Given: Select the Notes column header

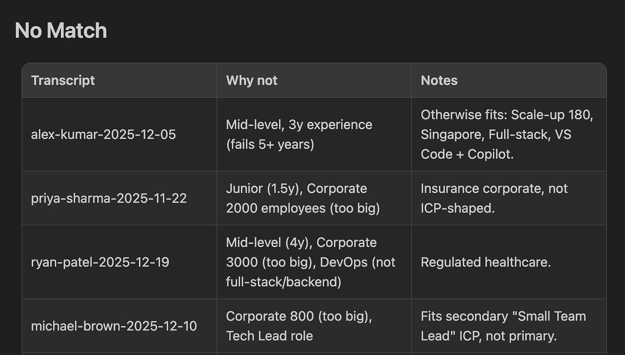Looking at the screenshot, I should (509, 80).
